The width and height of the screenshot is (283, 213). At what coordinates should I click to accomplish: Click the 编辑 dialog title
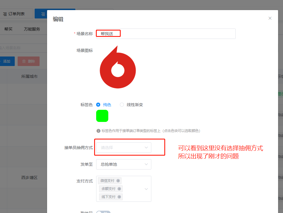tap(58, 19)
